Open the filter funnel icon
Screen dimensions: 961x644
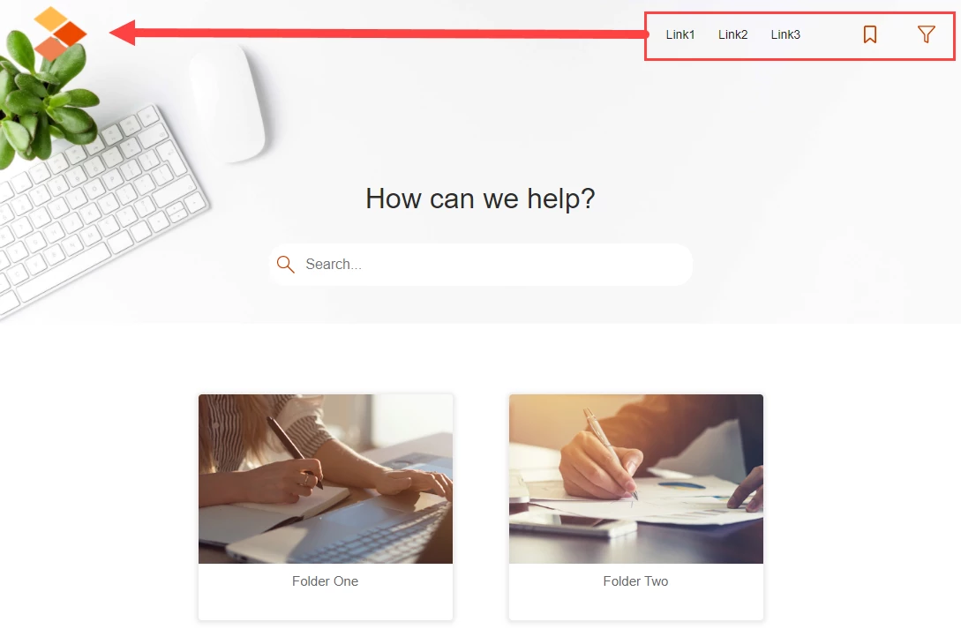[x=926, y=34]
